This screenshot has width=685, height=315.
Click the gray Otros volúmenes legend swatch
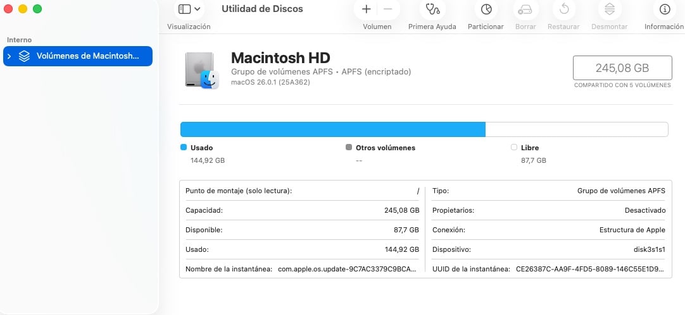[349, 148]
